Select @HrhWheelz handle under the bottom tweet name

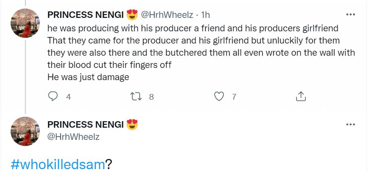pyautogui.click(x=73, y=137)
